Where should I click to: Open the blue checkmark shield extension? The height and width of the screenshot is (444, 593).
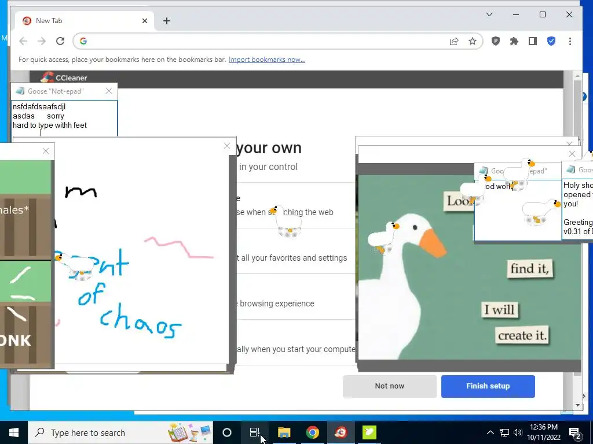click(x=551, y=41)
